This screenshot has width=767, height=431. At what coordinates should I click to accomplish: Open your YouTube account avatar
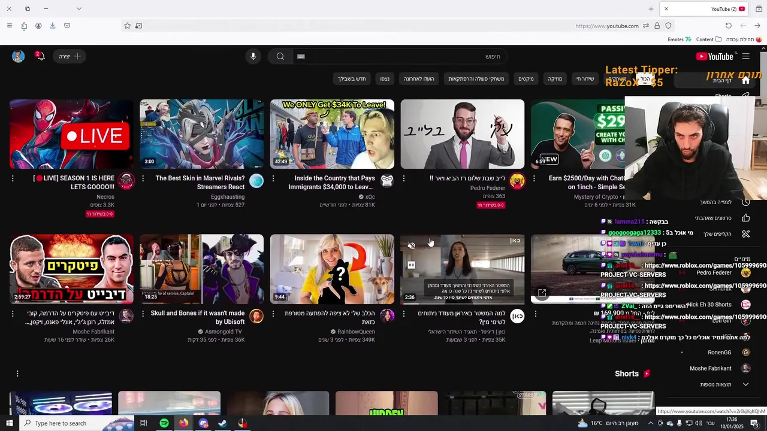18,56
